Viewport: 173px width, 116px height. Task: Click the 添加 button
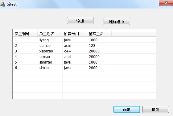point(80,21)
